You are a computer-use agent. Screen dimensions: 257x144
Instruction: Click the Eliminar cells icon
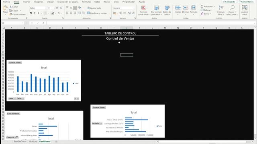186,8
